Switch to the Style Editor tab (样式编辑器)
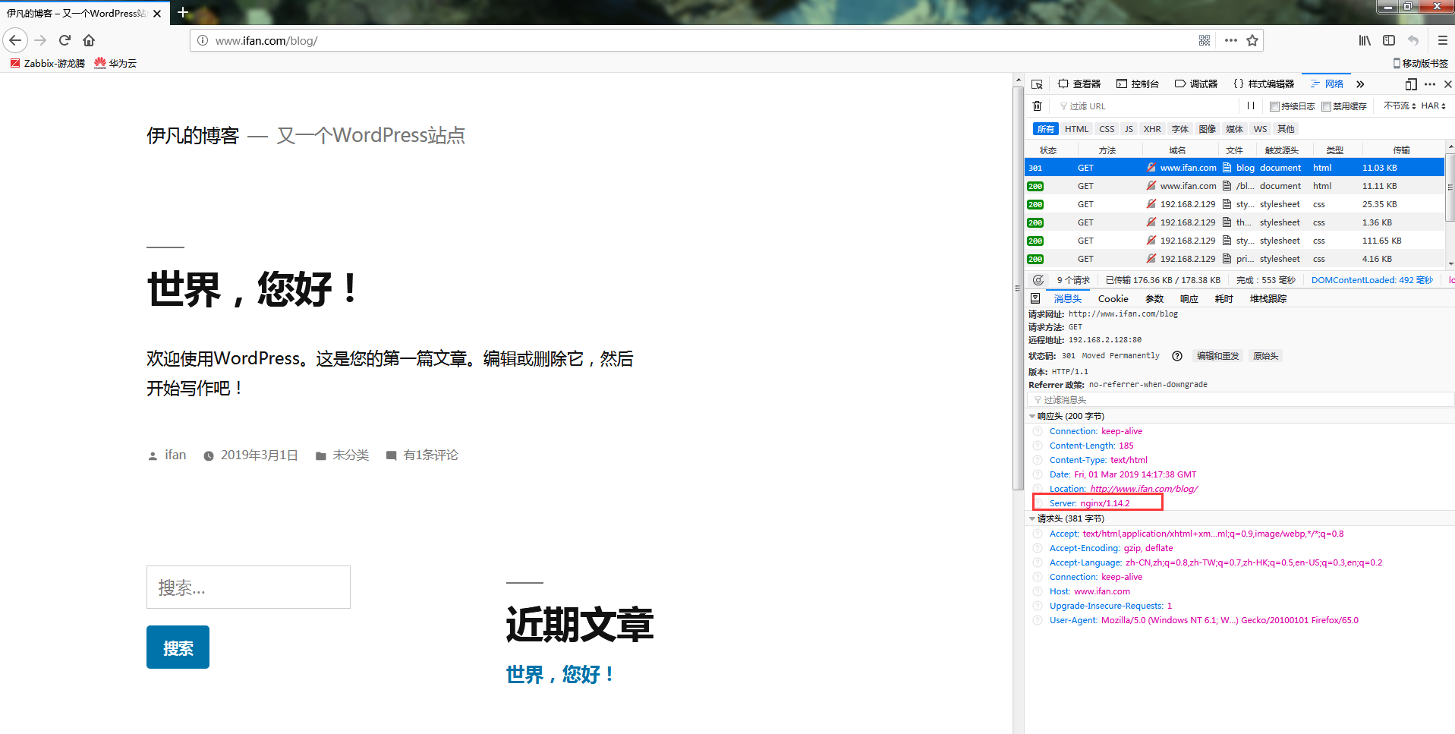The width and height of the screenshot is (1455, 734). point(1264,84)
